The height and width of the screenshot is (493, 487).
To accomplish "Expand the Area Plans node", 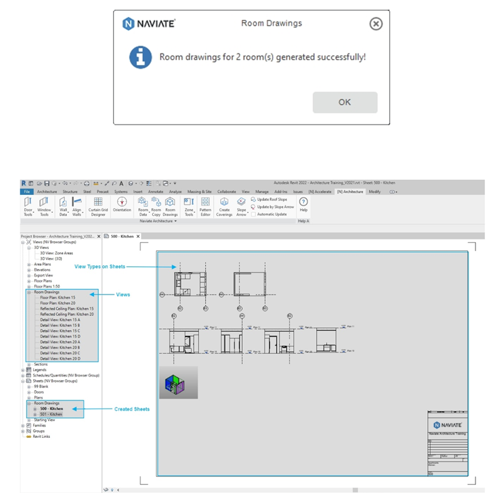I will (28, 264).
